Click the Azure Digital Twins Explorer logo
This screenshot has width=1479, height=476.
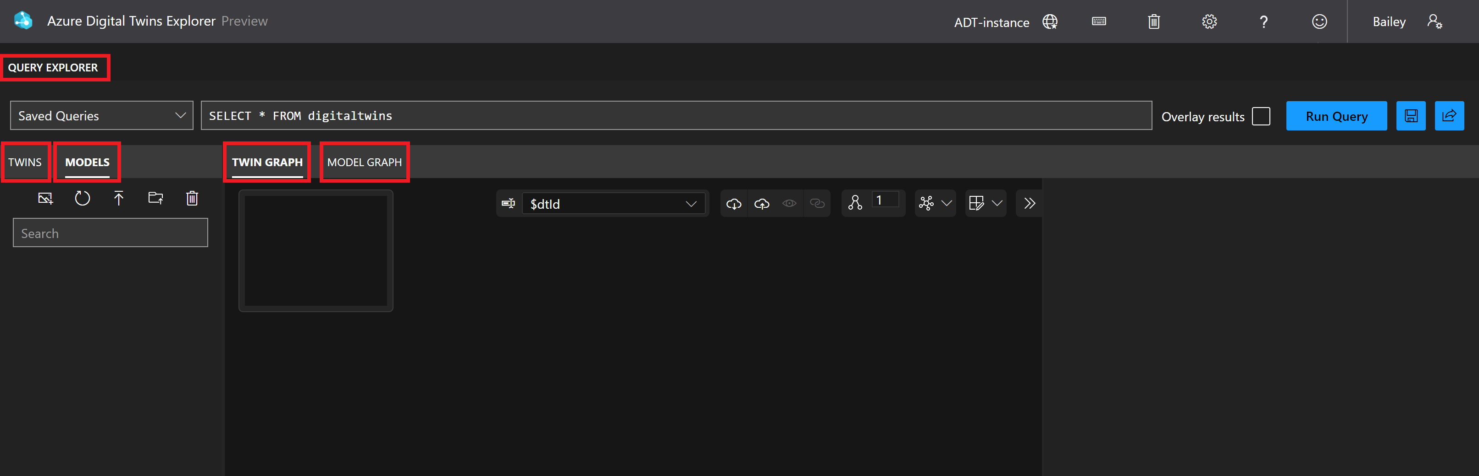tap(23, 21)
